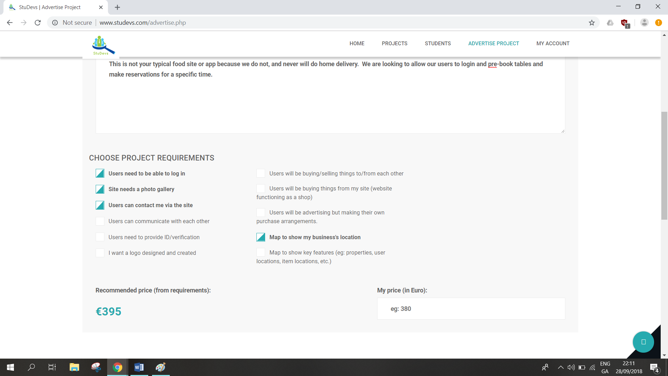The image size is (668, 376).
Task: Click the page vertical scrollbar thumb
Action: 664,165
